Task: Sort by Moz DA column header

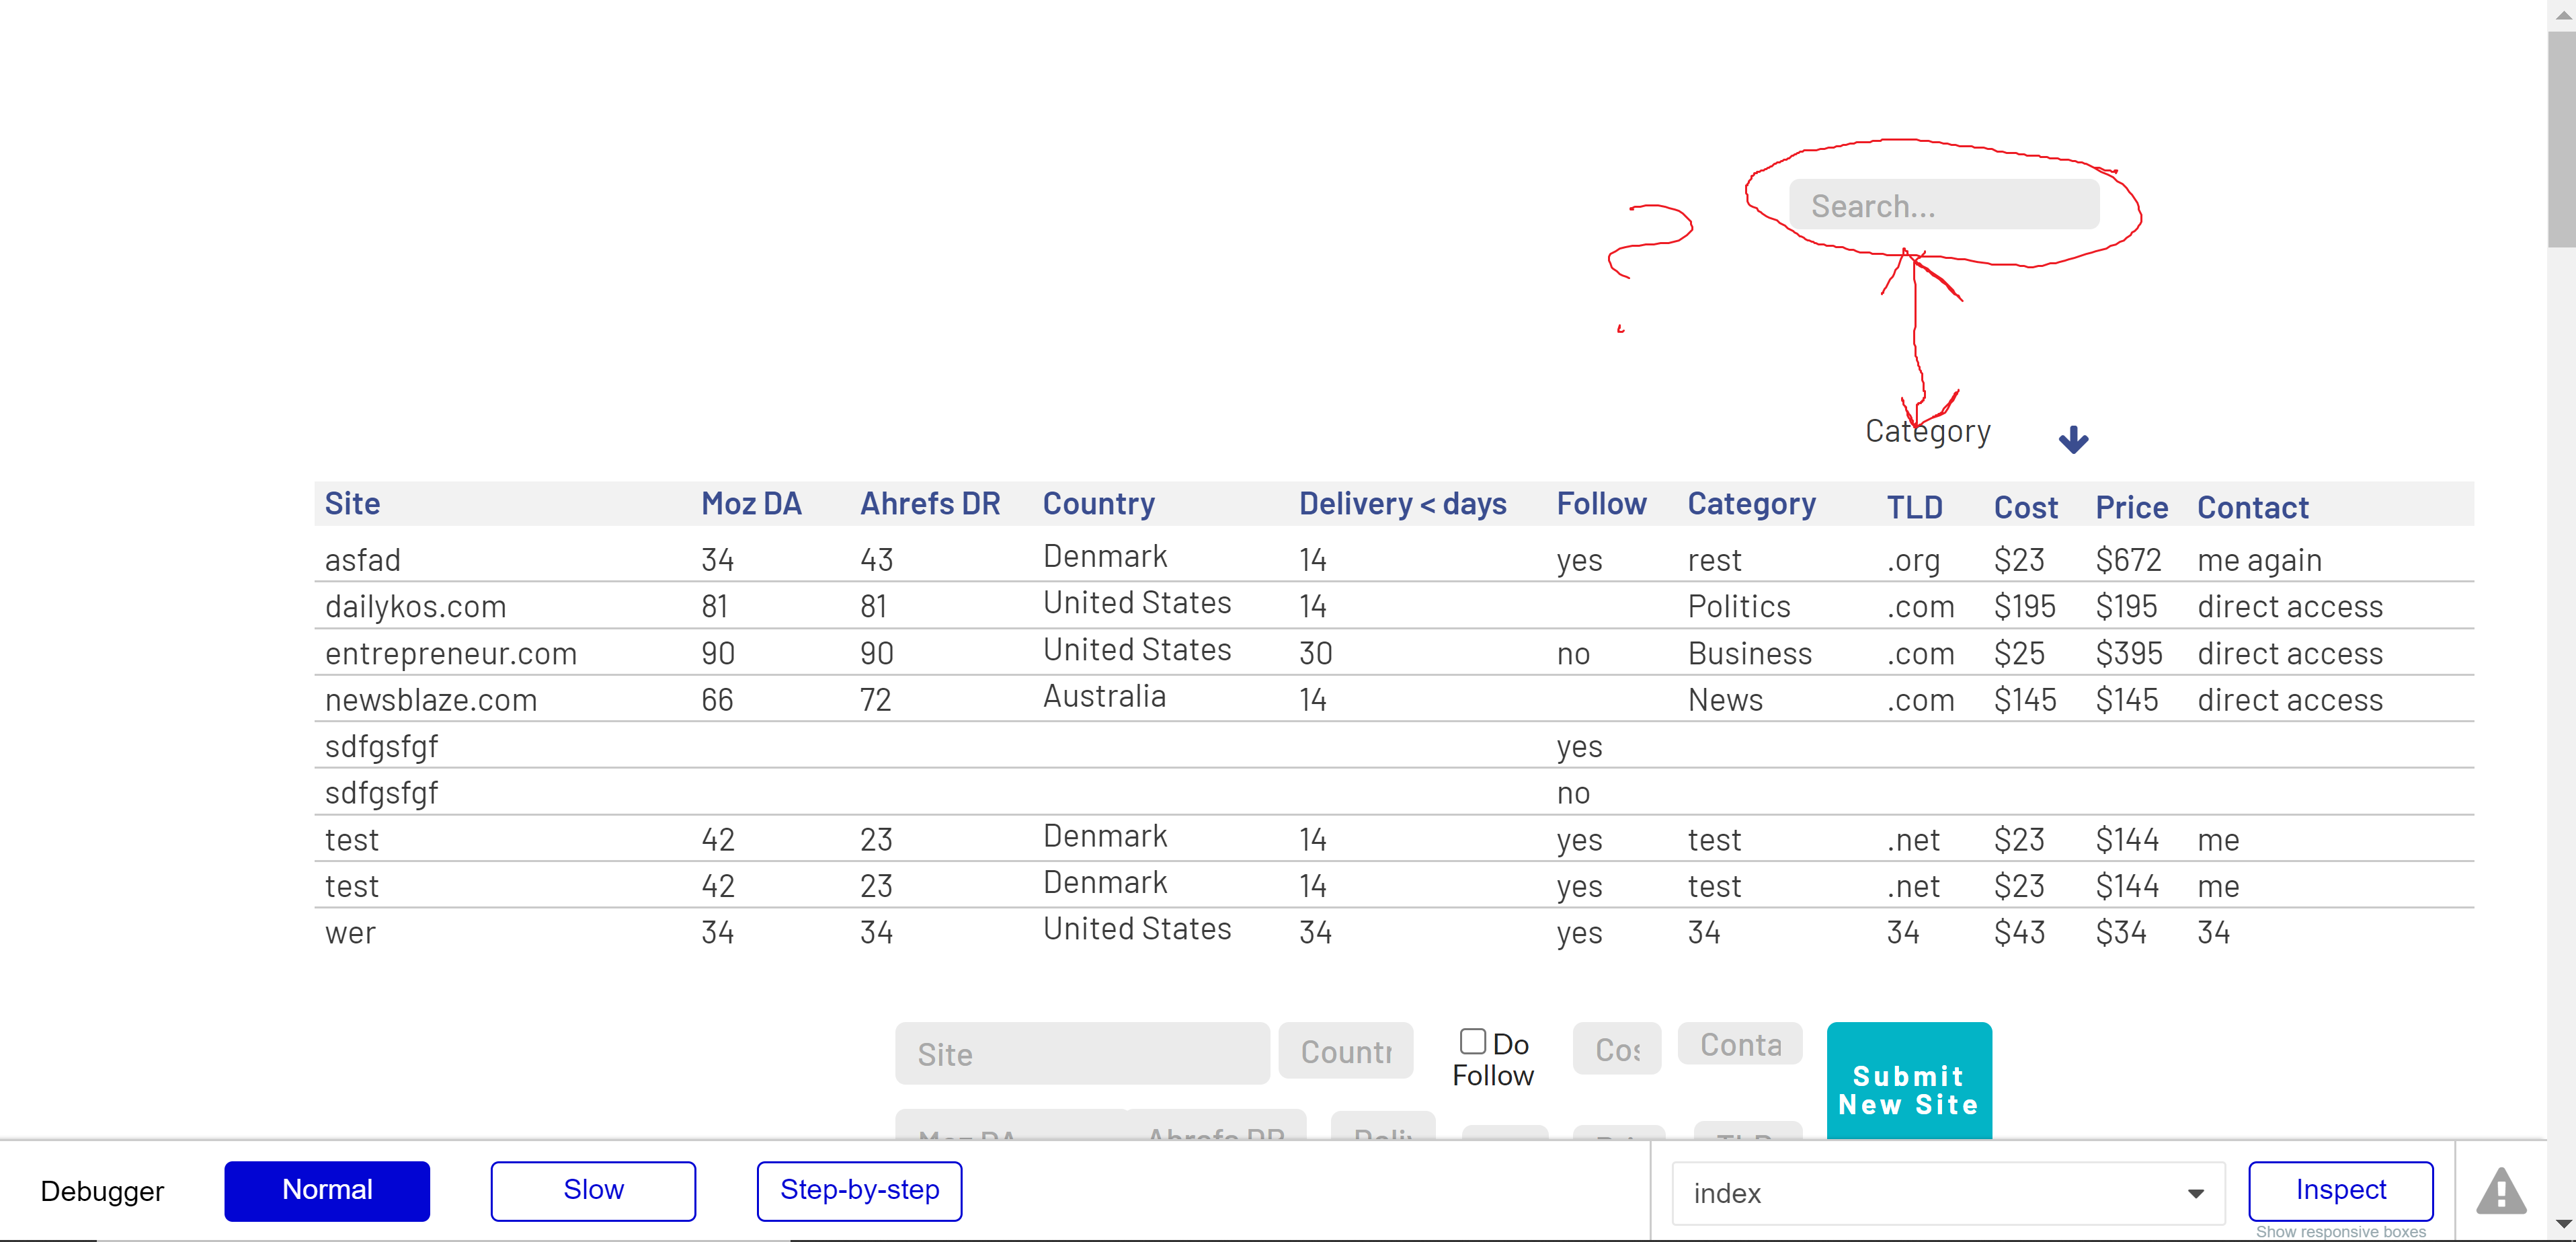Action: point(751,504)
